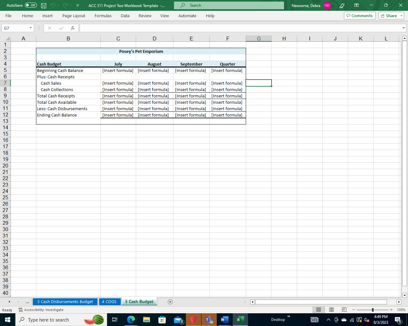Switch to Page Layout view icon in status bar

(331, 309)
